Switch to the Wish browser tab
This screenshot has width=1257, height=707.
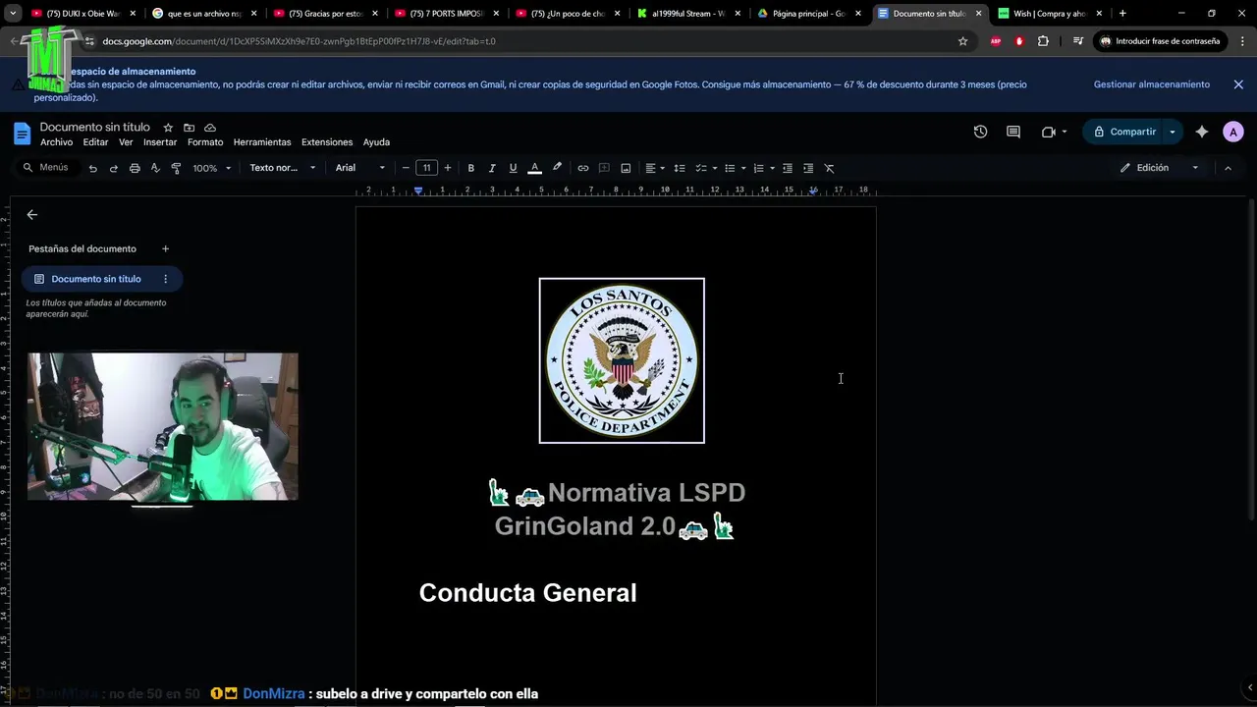coord(1050,14)
